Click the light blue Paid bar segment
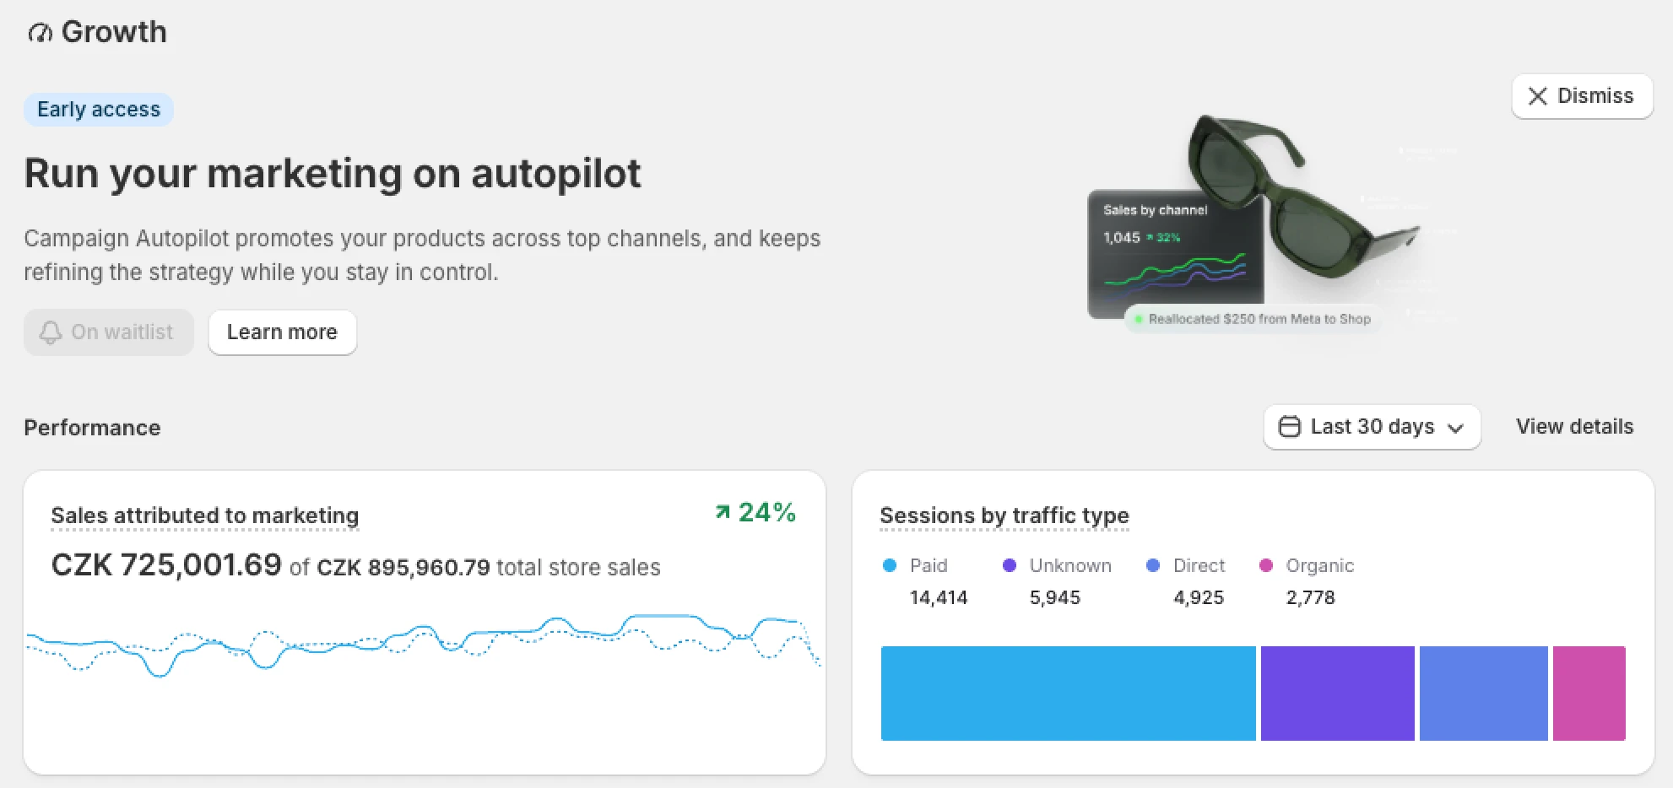The image size is (1673, 788). pyautogui.click(x=1069, y=694)
